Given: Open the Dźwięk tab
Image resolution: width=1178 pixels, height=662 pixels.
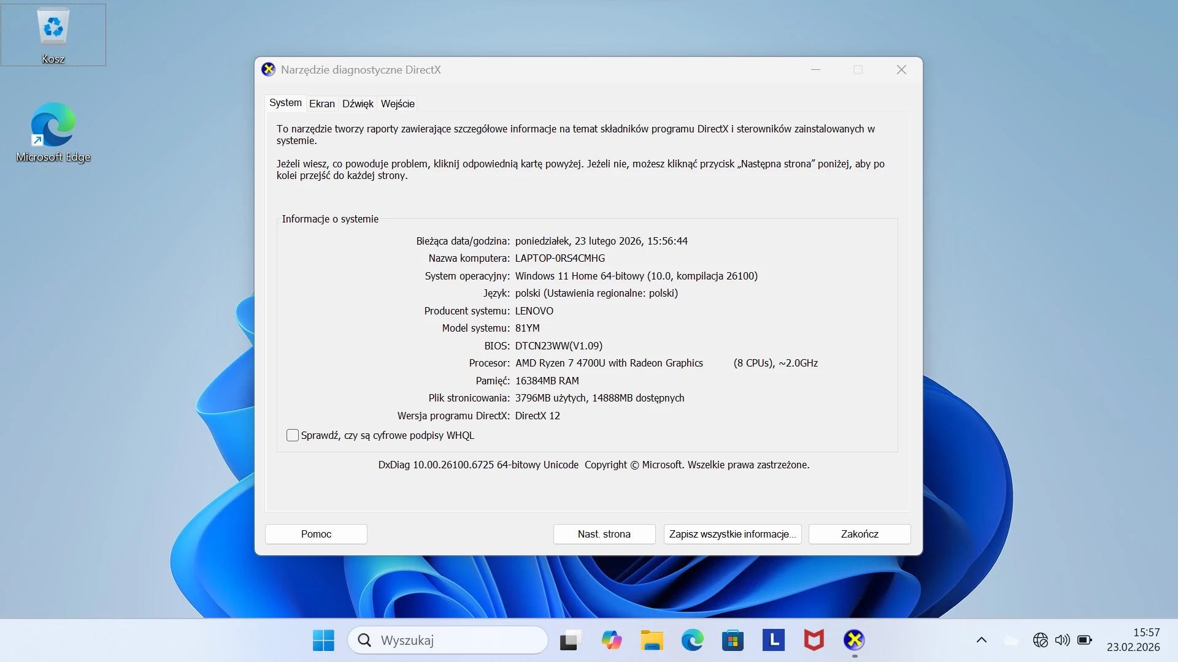Looking at the screenshot, I should [357, 104].
